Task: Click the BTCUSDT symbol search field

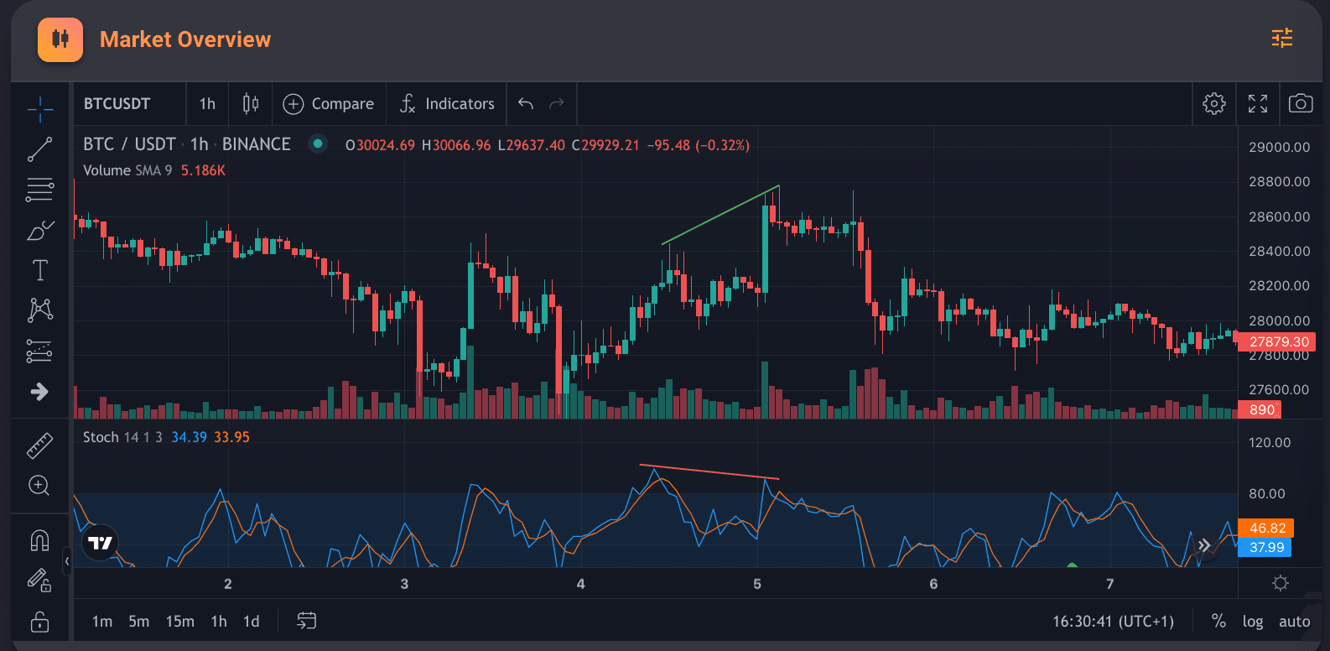Action: click(117, 103)
